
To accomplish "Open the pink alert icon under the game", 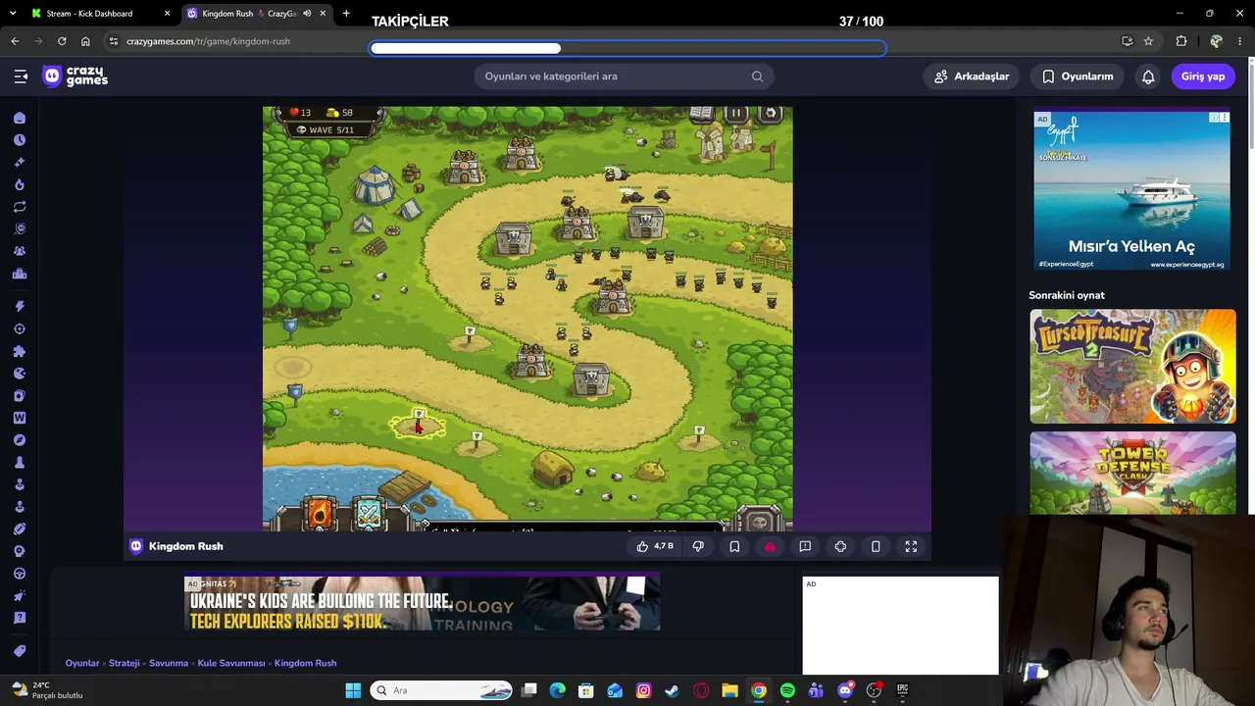I will pos(770,546).
